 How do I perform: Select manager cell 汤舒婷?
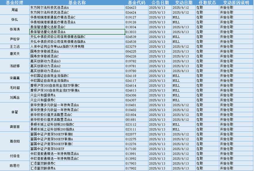click(x=15, y=66)
